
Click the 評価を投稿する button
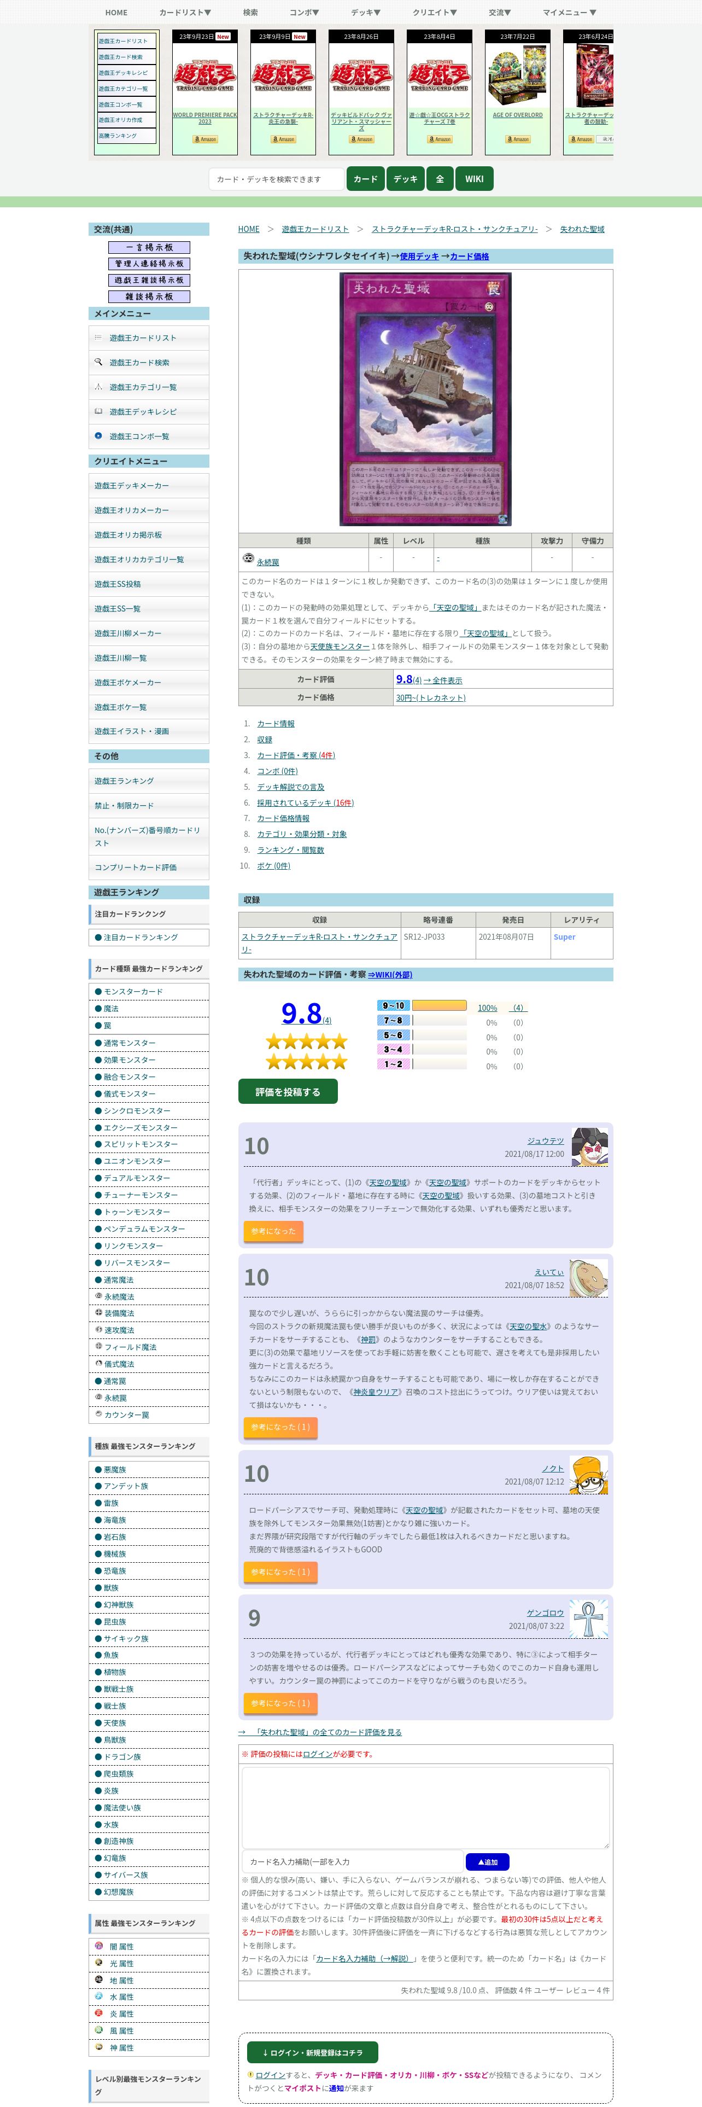pos(288,1091)
